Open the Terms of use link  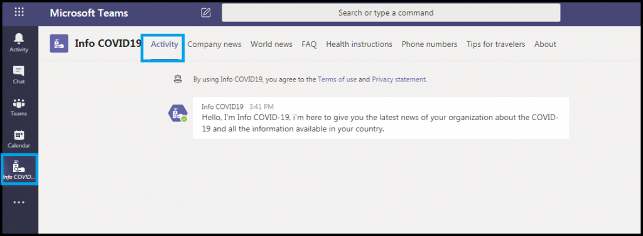click(x=337, y=80)
